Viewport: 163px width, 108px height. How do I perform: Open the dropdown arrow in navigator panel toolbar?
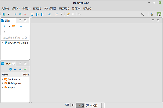pyautogui.click(x=9, y=26)
